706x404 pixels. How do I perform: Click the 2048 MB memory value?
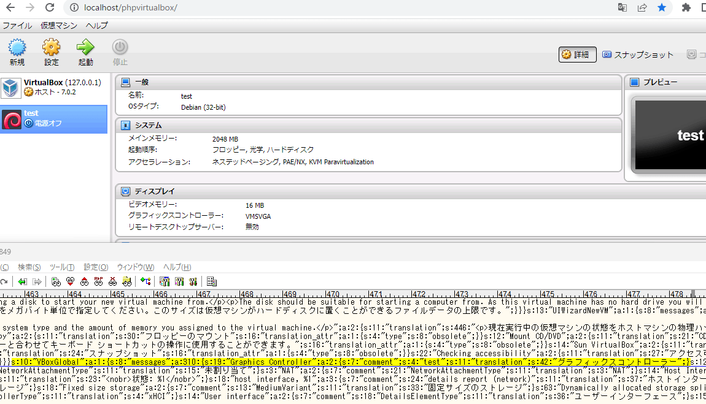pos(225,139)
